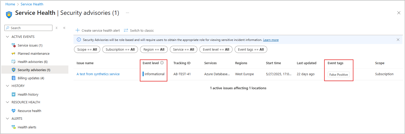Screen dimensions: 405x134
Task: Open the ellipsis more options menu
Action: click(x=127, y=13)
